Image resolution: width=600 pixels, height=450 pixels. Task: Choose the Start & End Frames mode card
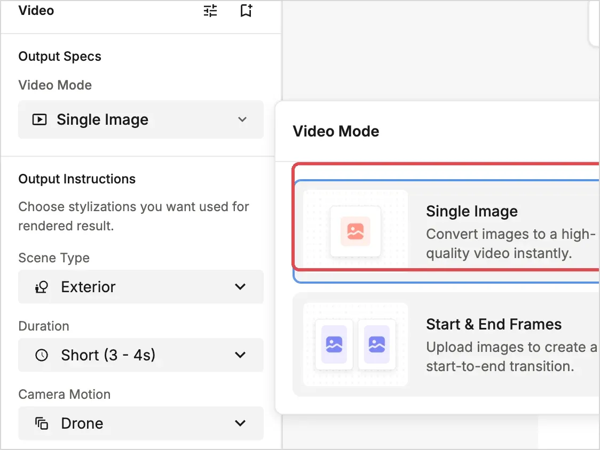(x=446, y=344)
